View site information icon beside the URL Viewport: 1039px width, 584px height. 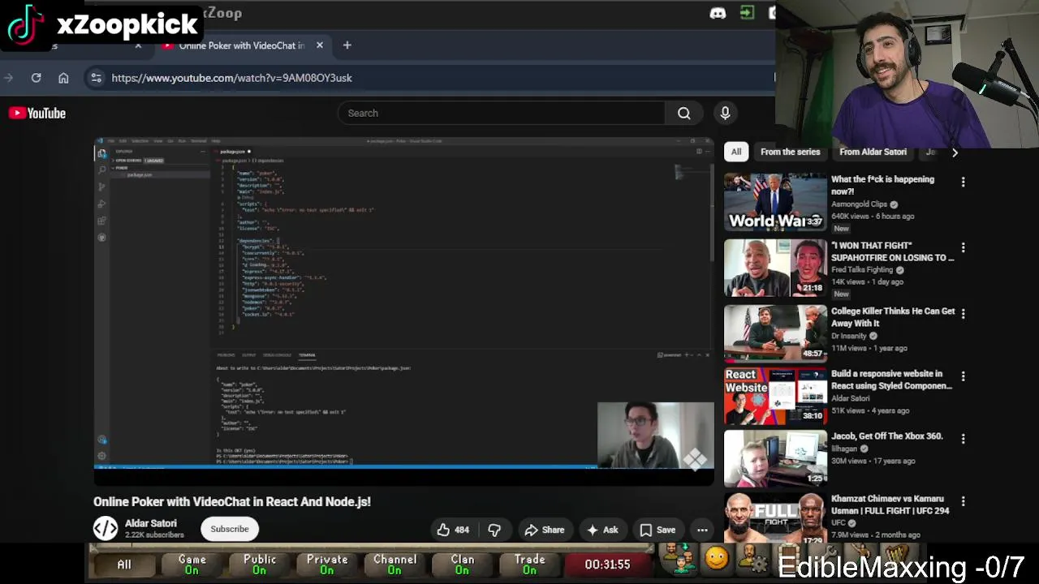(x=96, y=78)
